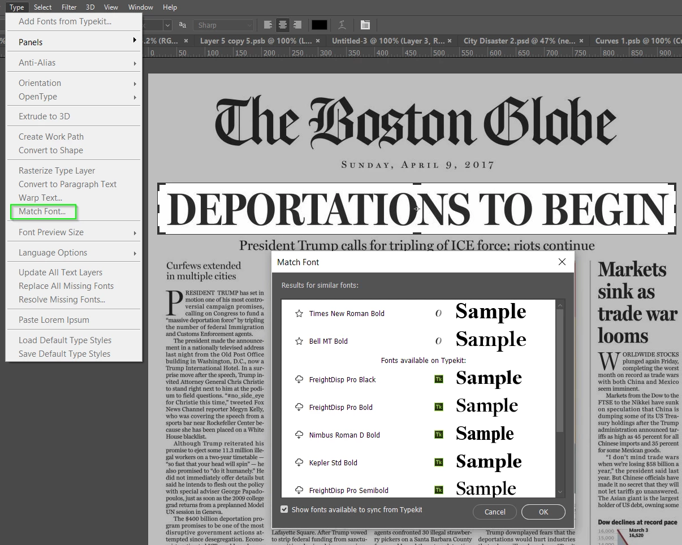The height and width of the screenshot is (545, 682).
Task: Center align text in options bar
Action: (x=283, y=25)
